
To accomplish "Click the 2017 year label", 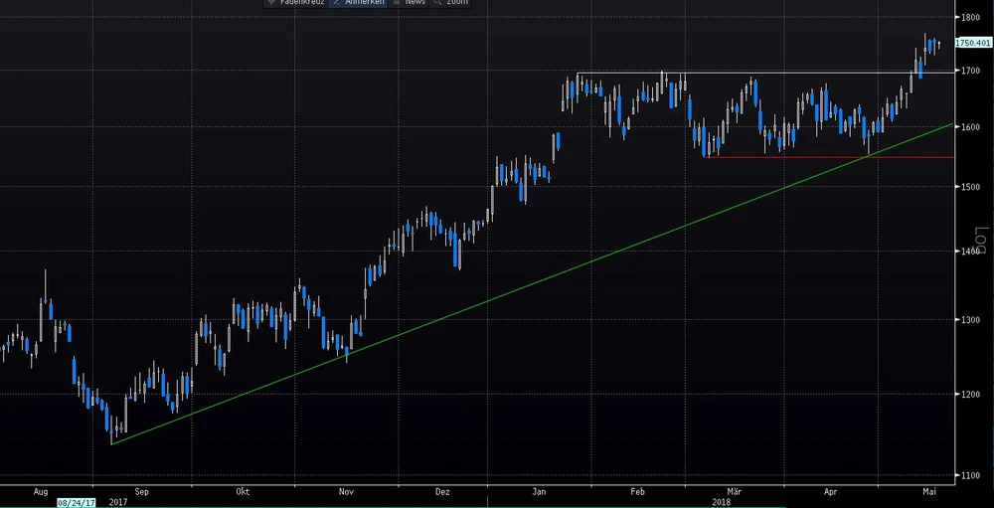I will 117,502.
